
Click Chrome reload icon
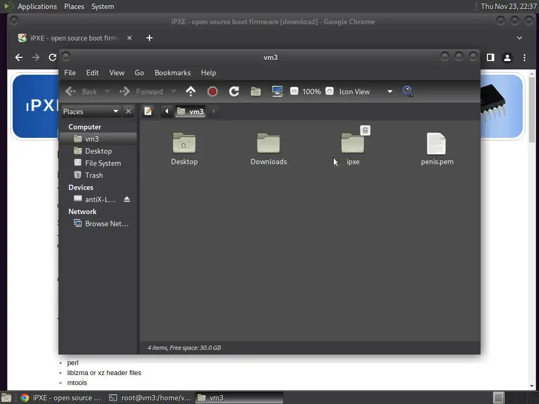[53, 57]
